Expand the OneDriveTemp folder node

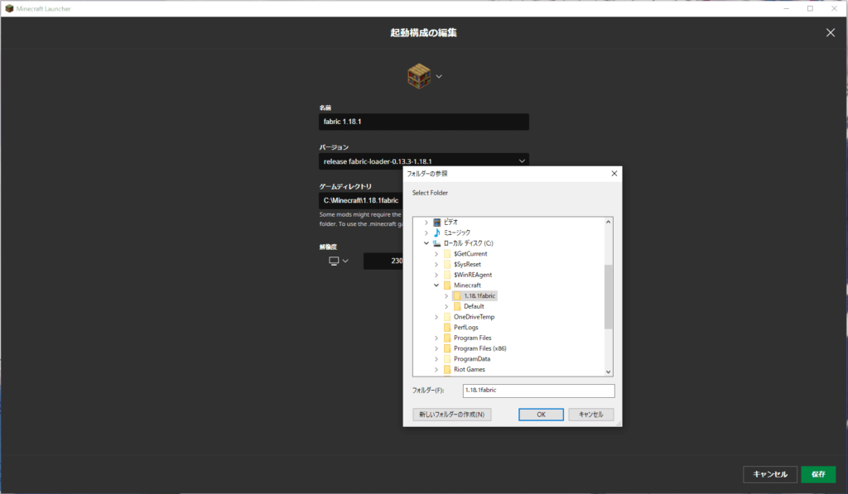(x=436, y=317)
